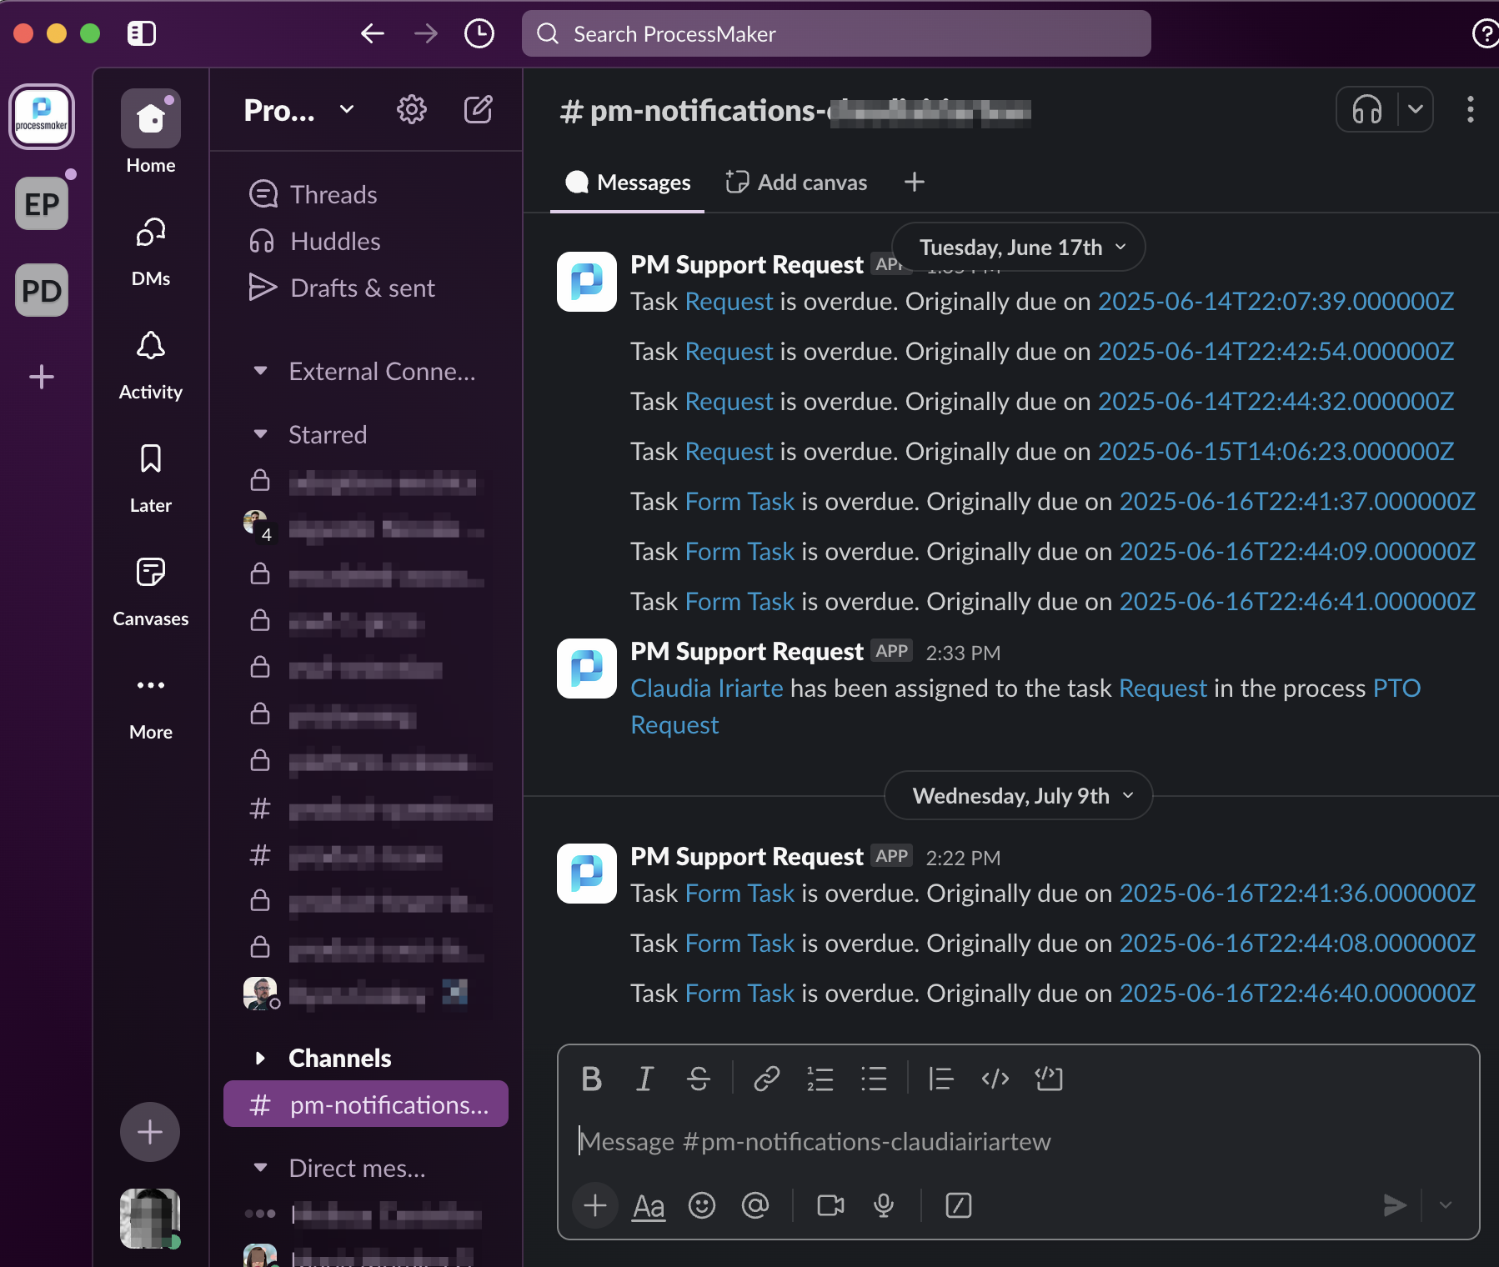Click the Add canvas tab
Viewport: 1499px width, 1267px height.
(796, 183)
